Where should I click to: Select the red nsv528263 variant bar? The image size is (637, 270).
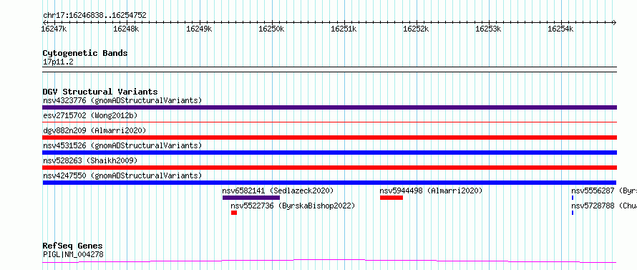[330, 168]
